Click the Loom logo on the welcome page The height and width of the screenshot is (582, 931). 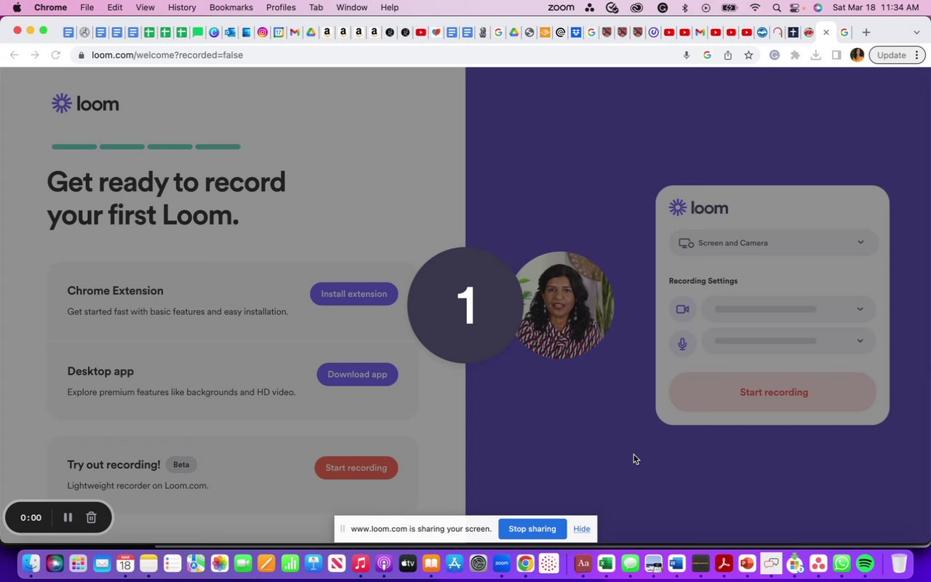(x=85, y=104)
